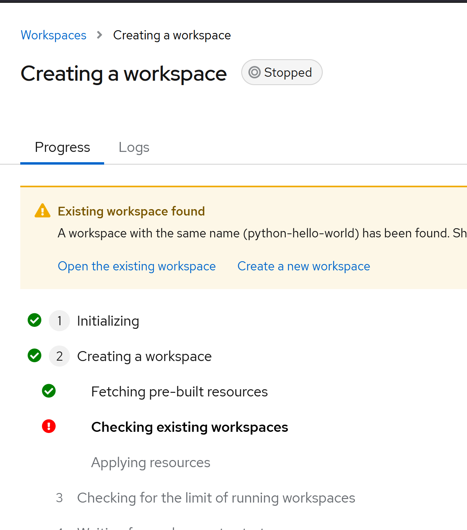Open the Workspaces breadcrumb link
The height and width of the screenshot is (530, 467).
pos(53,35)
